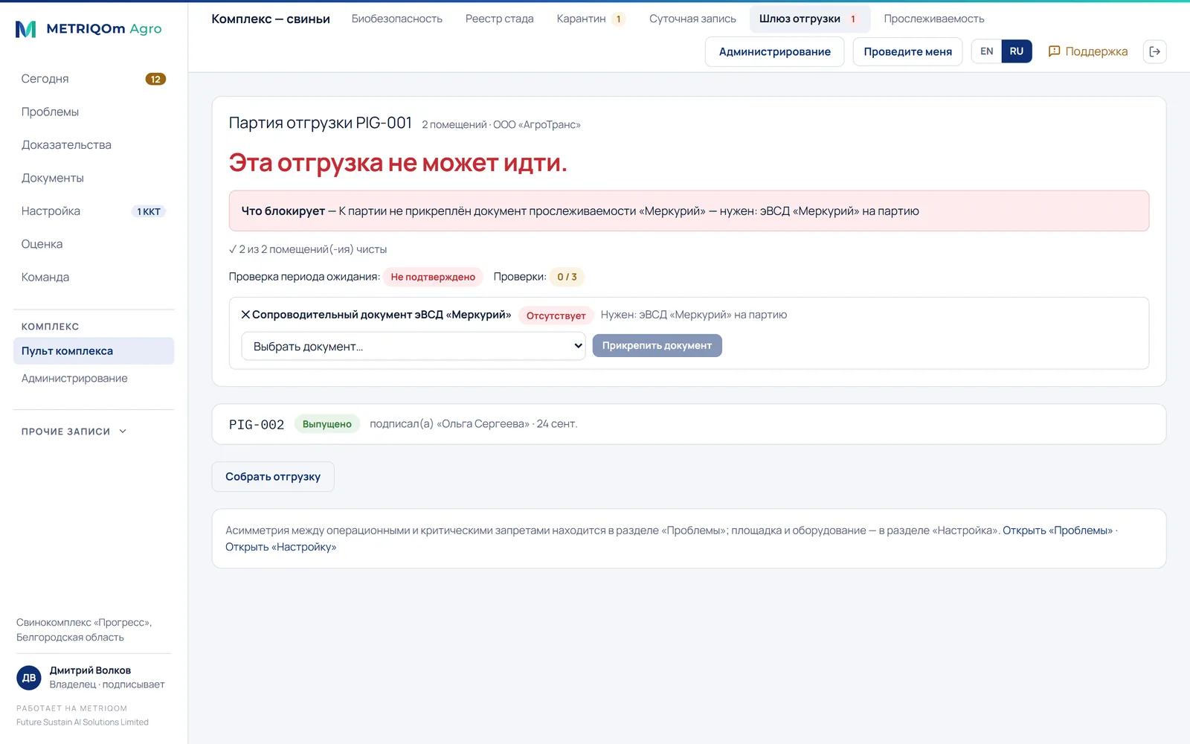Open Сегодня in the sidebar
Image resolution: width=1190 pixels, height=744 pixels.
(x=94, y=79)
